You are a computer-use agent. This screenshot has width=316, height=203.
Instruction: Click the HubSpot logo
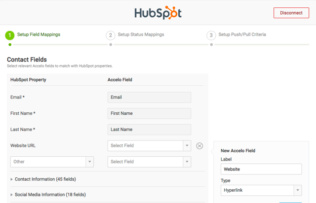(158, 12)
